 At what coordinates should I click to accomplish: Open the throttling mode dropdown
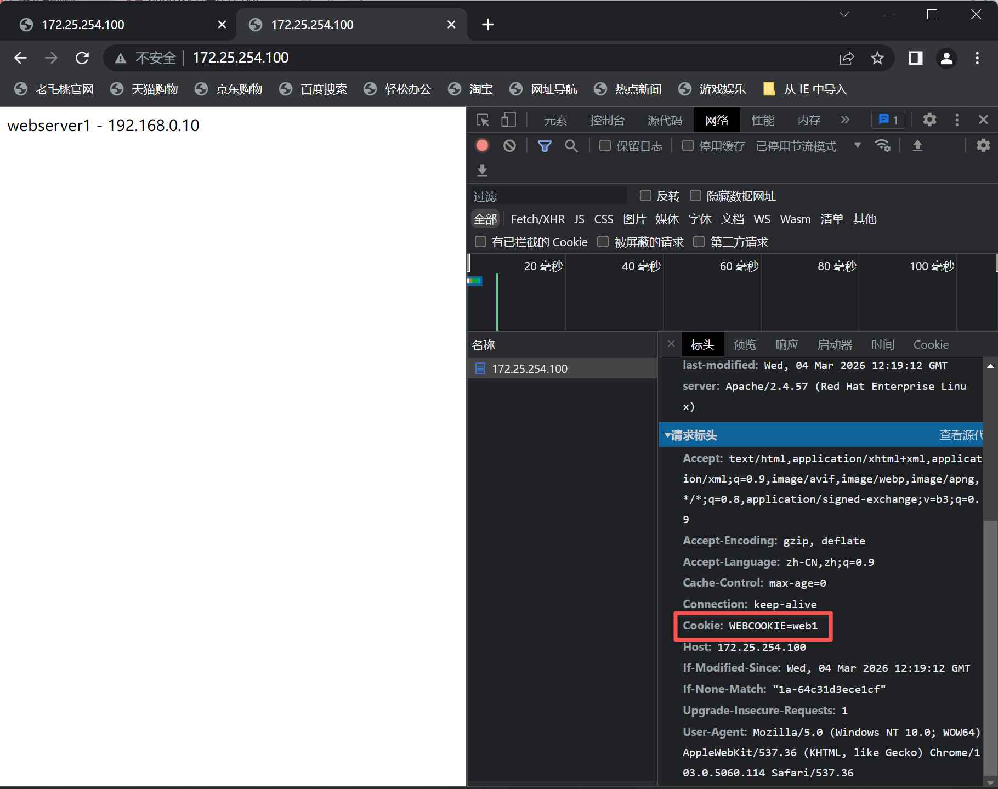click(x=808, y=146)
